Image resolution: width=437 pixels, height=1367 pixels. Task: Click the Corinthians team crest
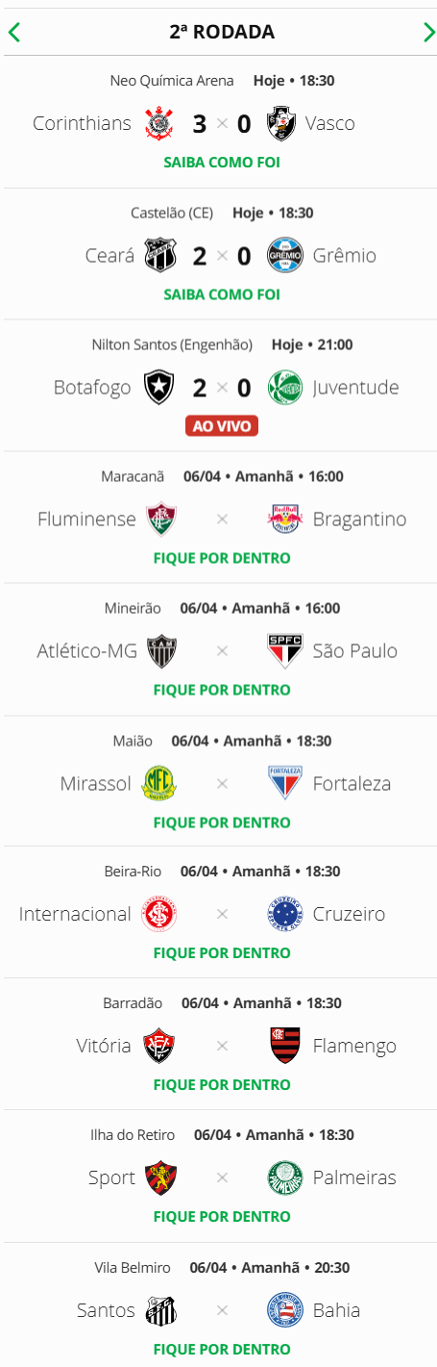pos(159,123)
